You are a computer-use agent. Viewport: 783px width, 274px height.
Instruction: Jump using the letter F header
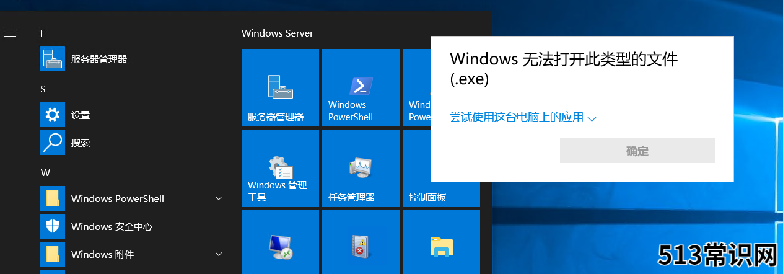[42, 33]
